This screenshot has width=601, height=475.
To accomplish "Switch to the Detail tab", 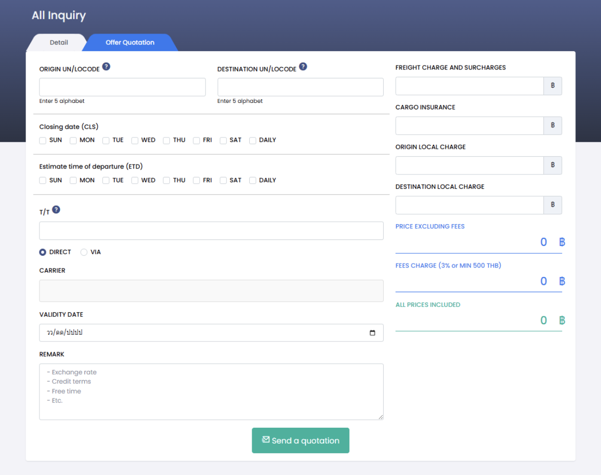I will click(59, 42).
